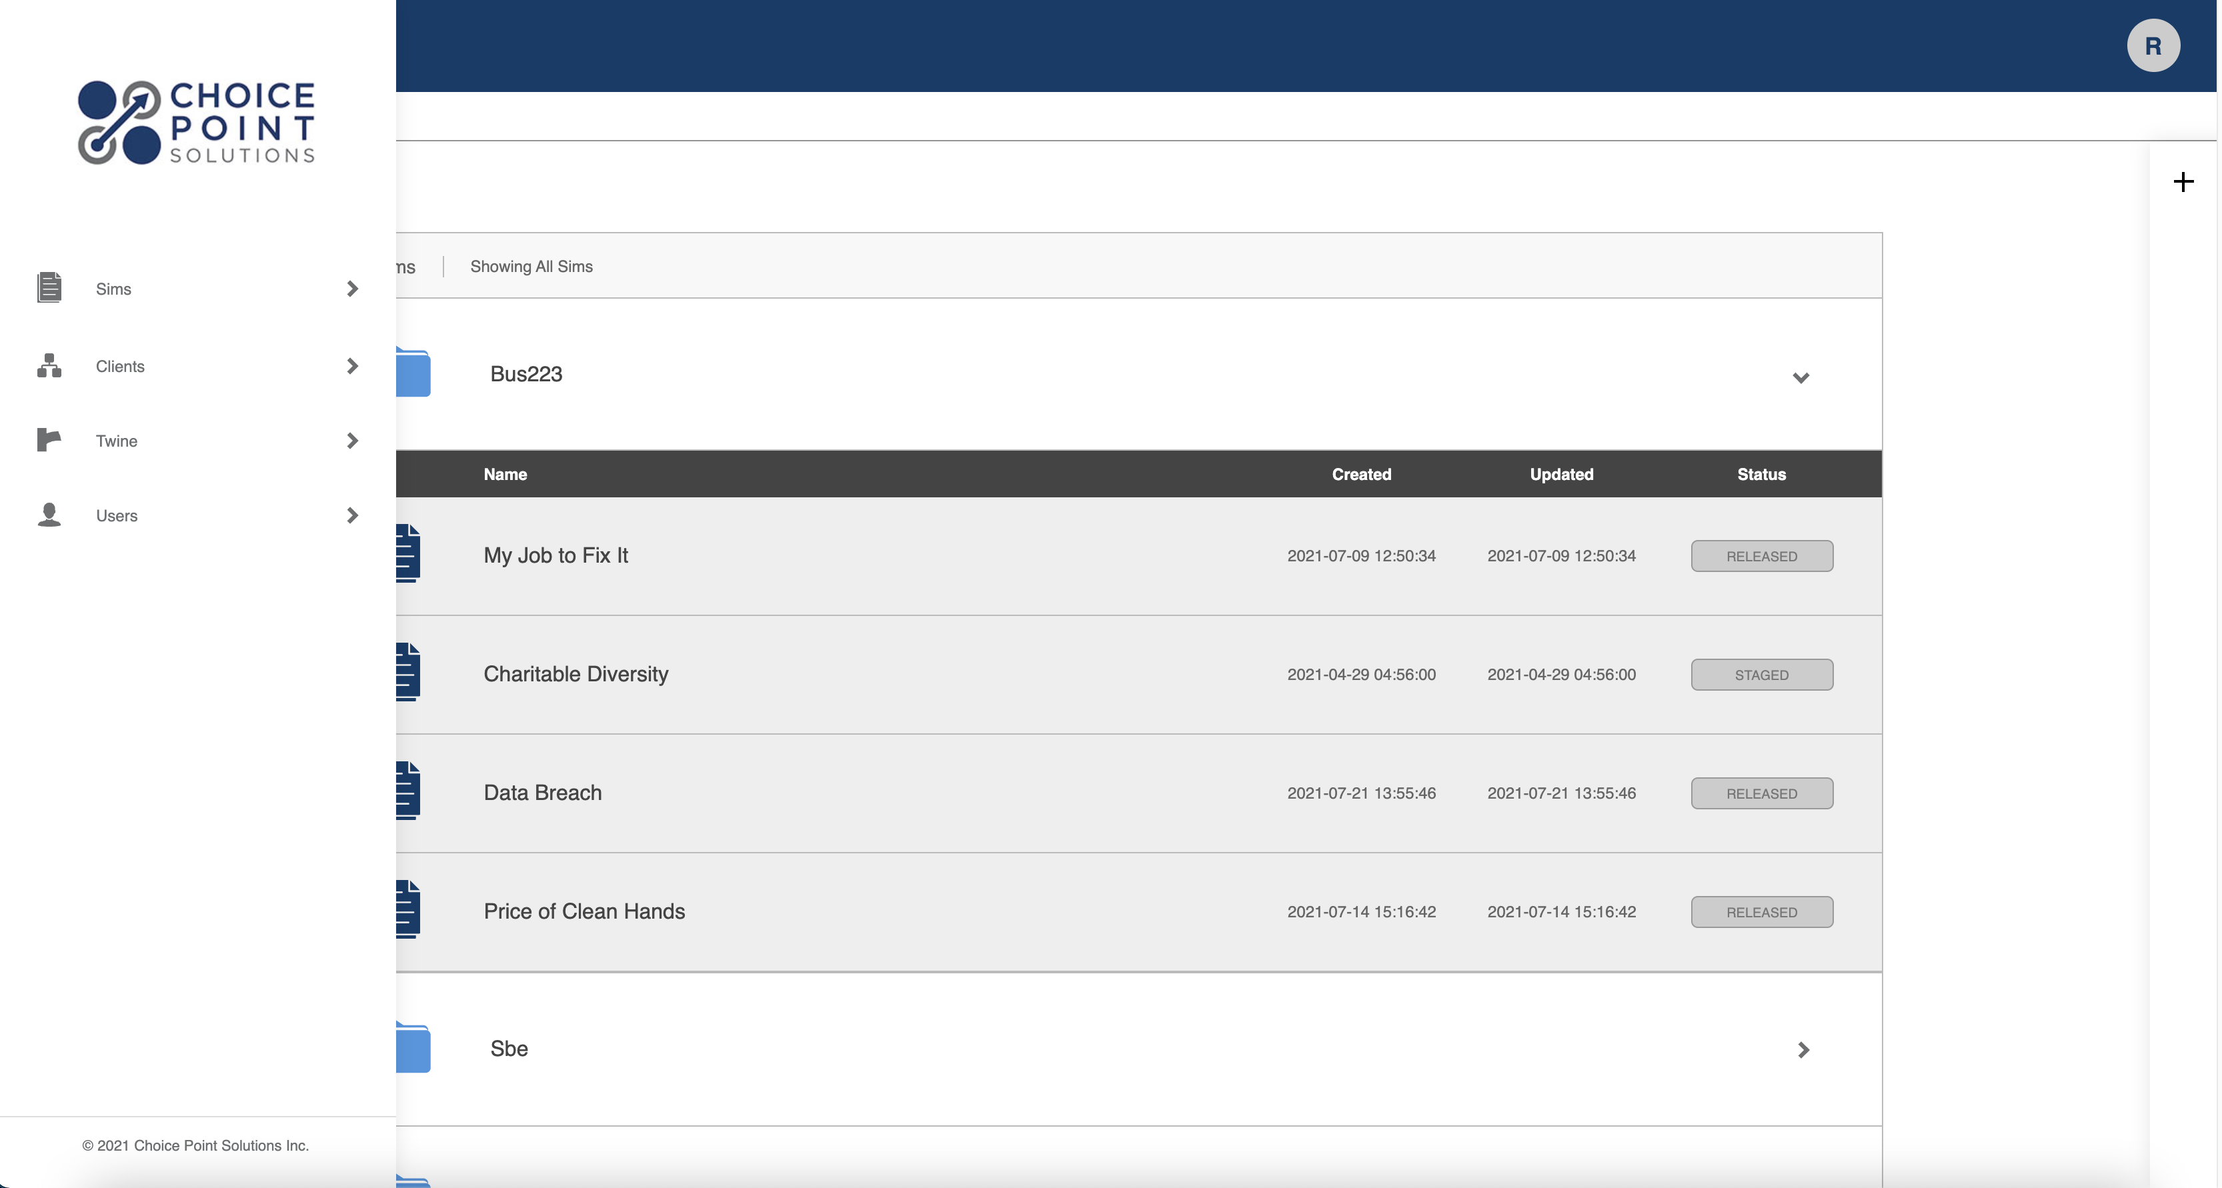Click the STAGED status of Charitable Diversity
Screen dimensions: 2222x1188
(1761, 675)
